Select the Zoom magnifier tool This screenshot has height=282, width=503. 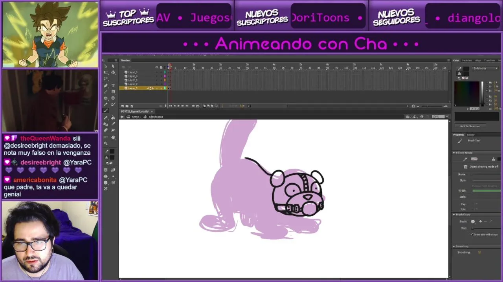coord(105,143)
